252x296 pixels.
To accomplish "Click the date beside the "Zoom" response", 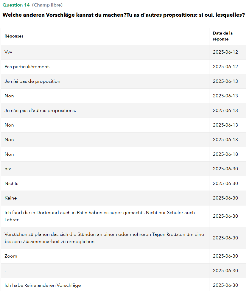I will pyautogui.click(x=225, y=256).
